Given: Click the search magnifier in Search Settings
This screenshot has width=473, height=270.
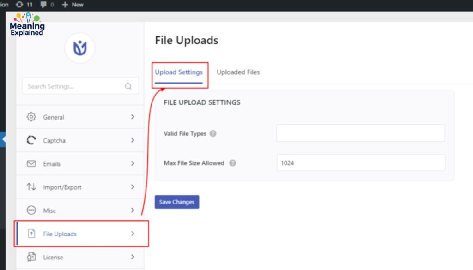Looking at the screenshot, I should pos(128,86).
